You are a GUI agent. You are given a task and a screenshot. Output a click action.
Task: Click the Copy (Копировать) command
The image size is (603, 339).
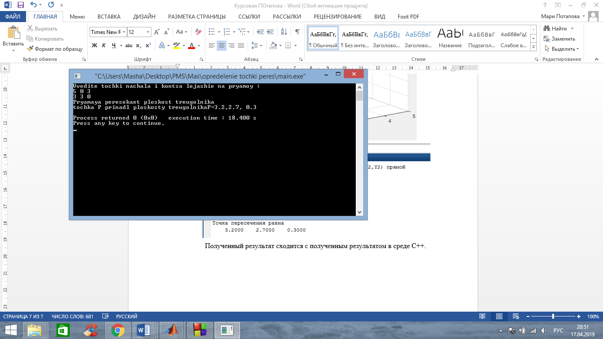coord(45,39)
